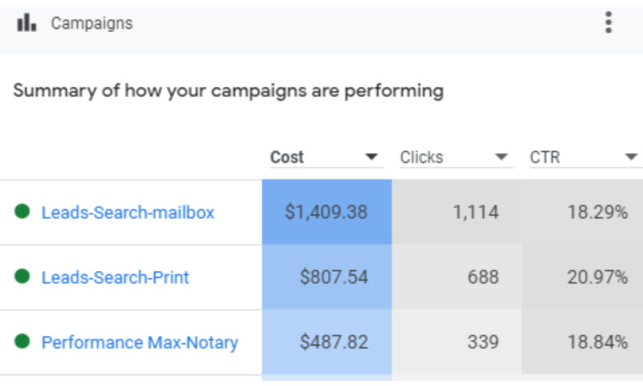Open the three-dot more options menu
643x386 pixels.
[x=608, y=23]
